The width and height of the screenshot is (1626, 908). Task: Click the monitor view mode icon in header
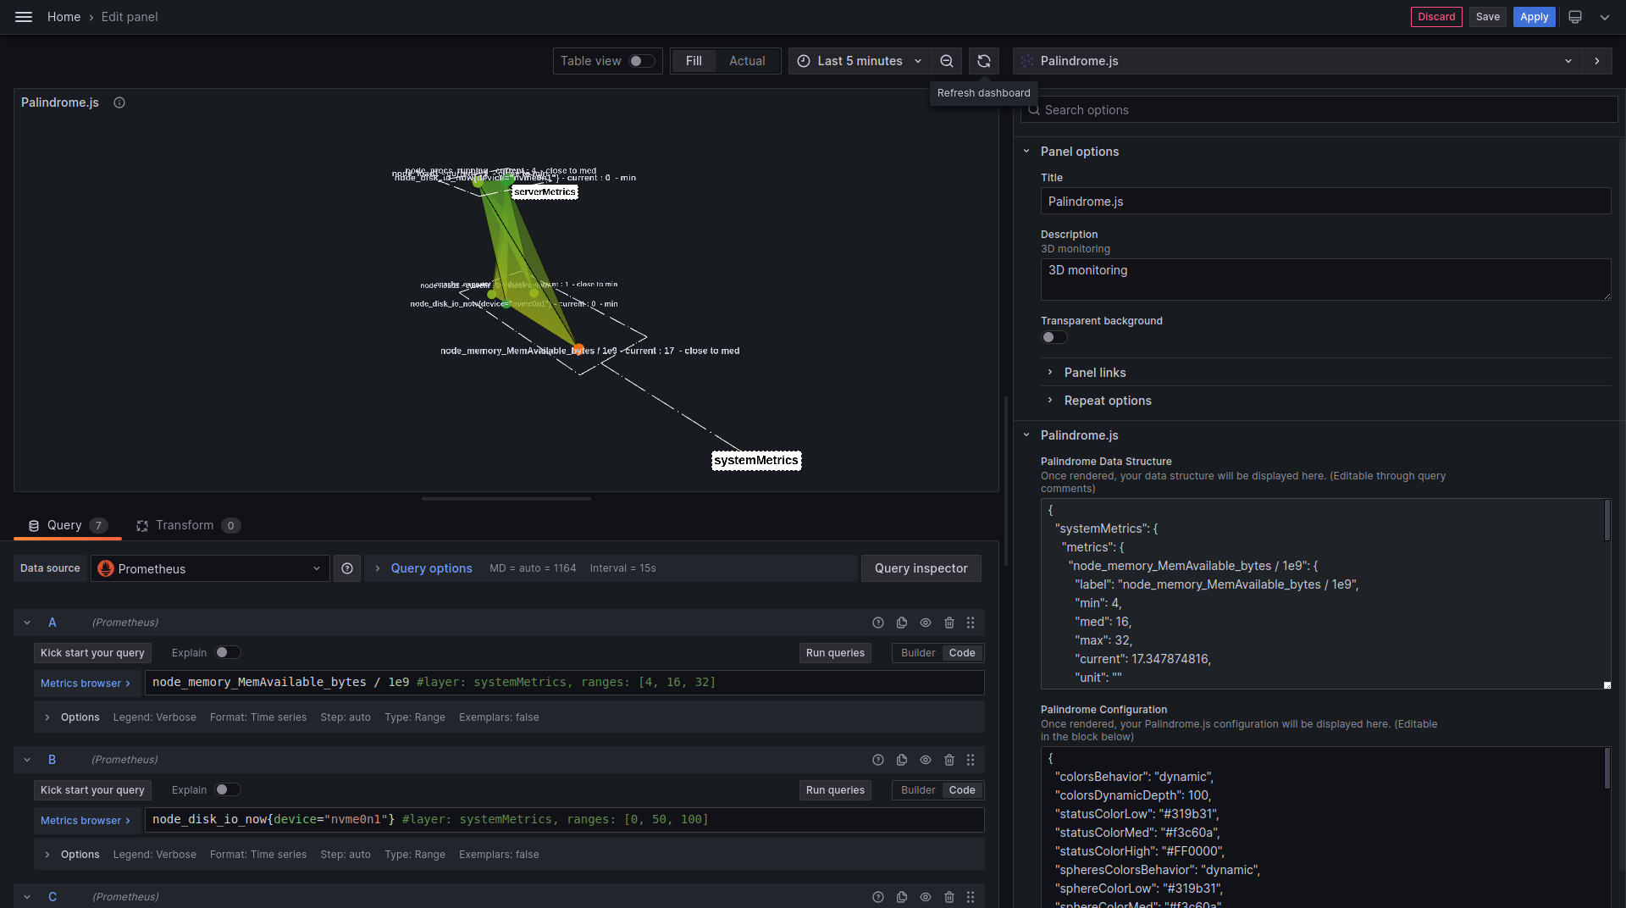[x=1575, y=17]
